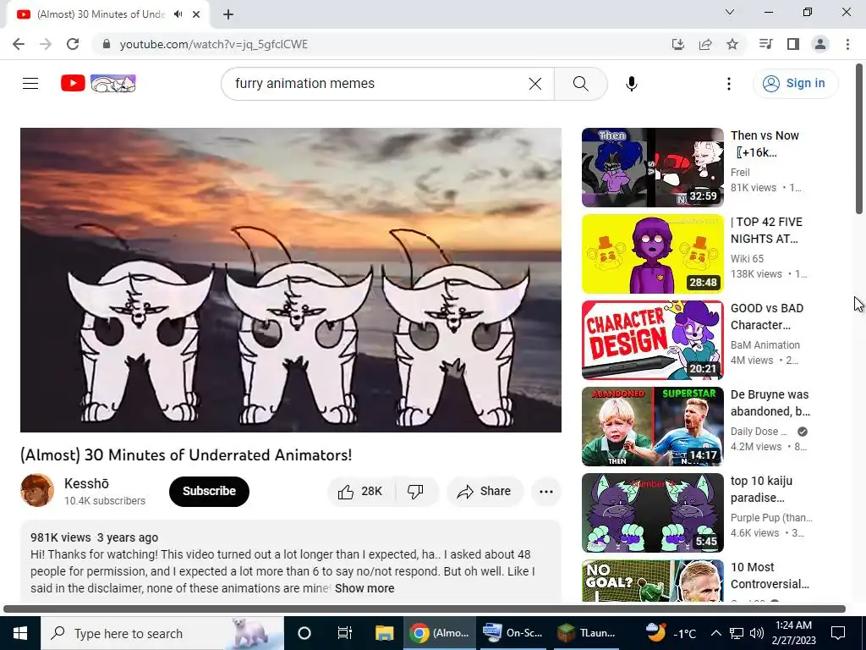Viewport: 866px width, 650px height.
Task: Go forward with browser forward arrow
Action: 46,44
